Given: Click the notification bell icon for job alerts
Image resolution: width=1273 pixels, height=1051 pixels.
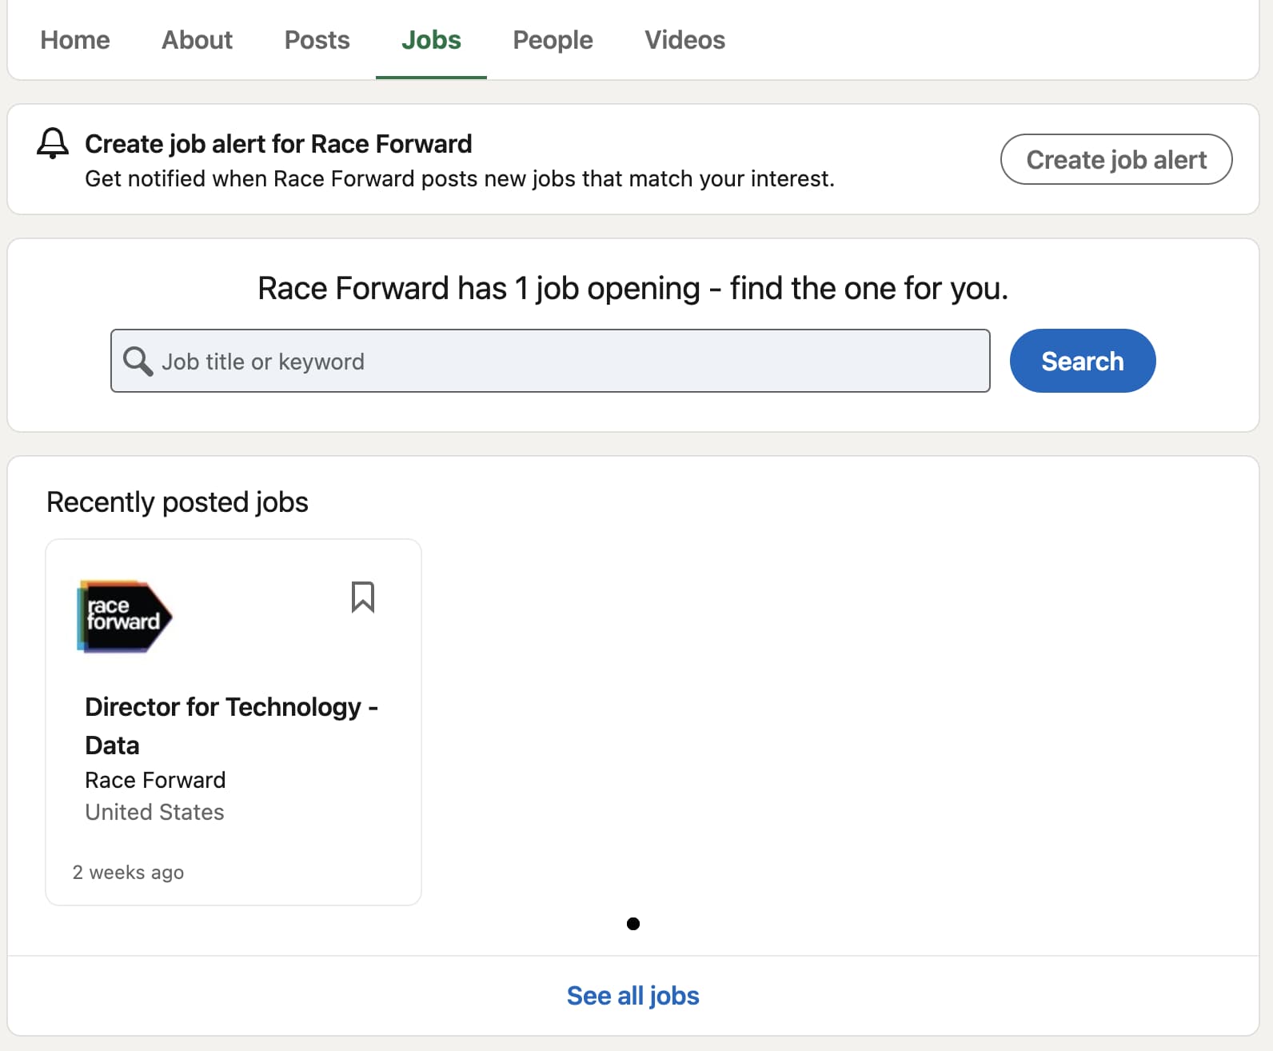Looking at the screenshot, I should pos(53,144).
